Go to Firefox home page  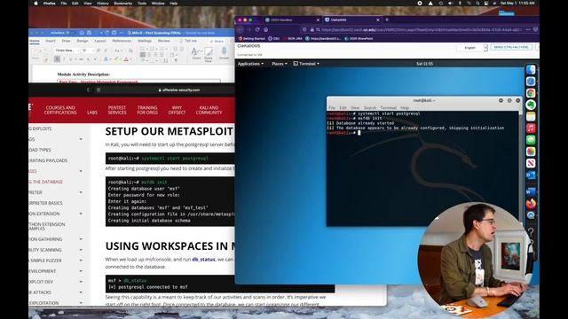click(266, 29)
